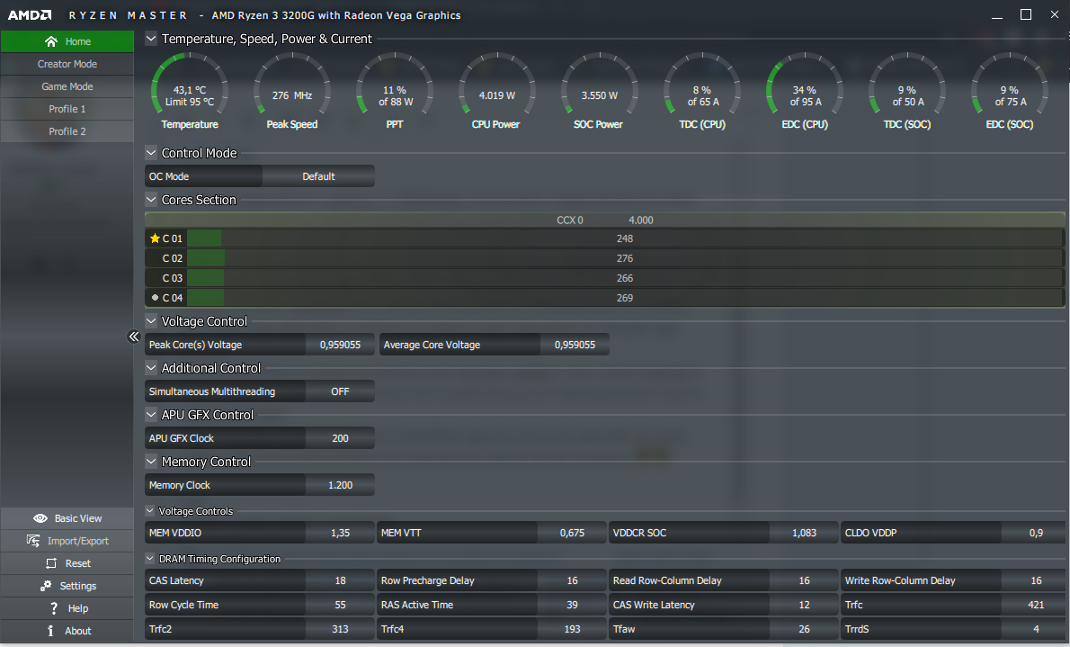Collapse Temperature, Speed, Power & Current section
The width and height of the screenshot is (1070, 647).
151,39
